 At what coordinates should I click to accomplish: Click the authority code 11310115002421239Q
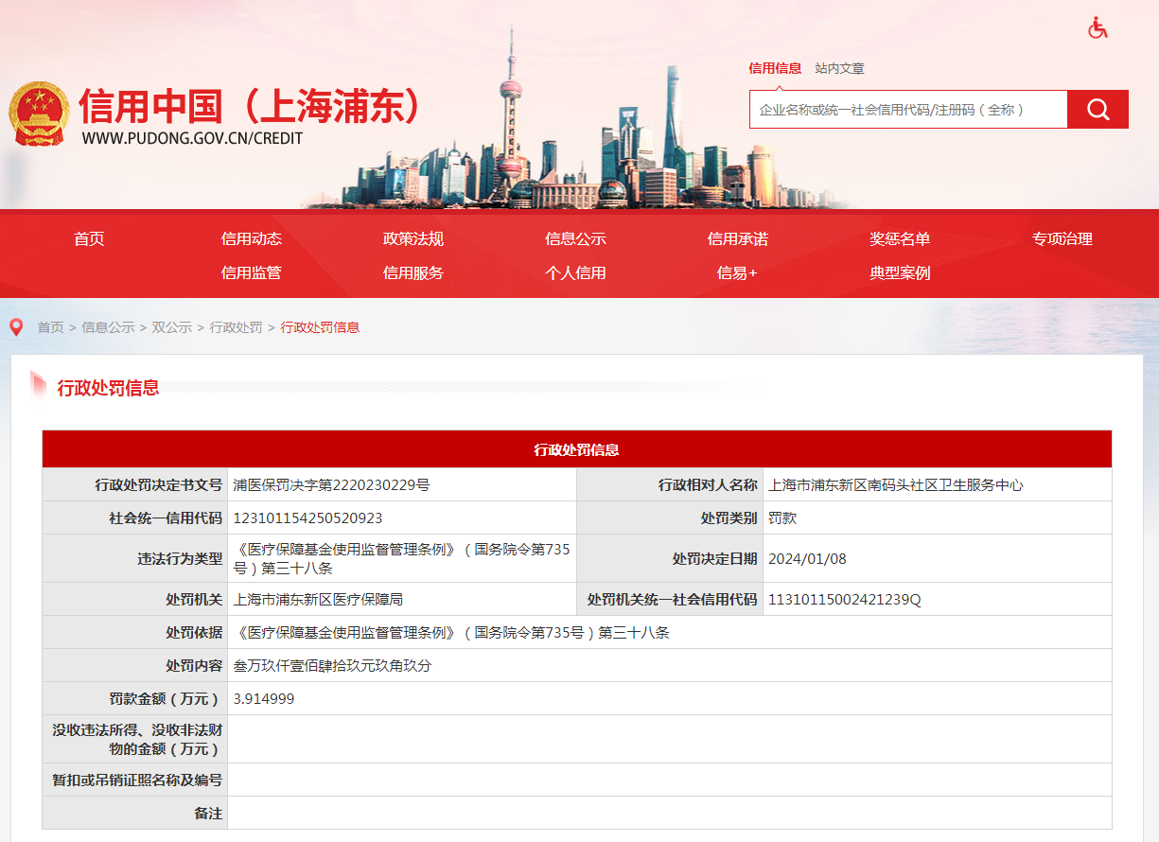844,600
